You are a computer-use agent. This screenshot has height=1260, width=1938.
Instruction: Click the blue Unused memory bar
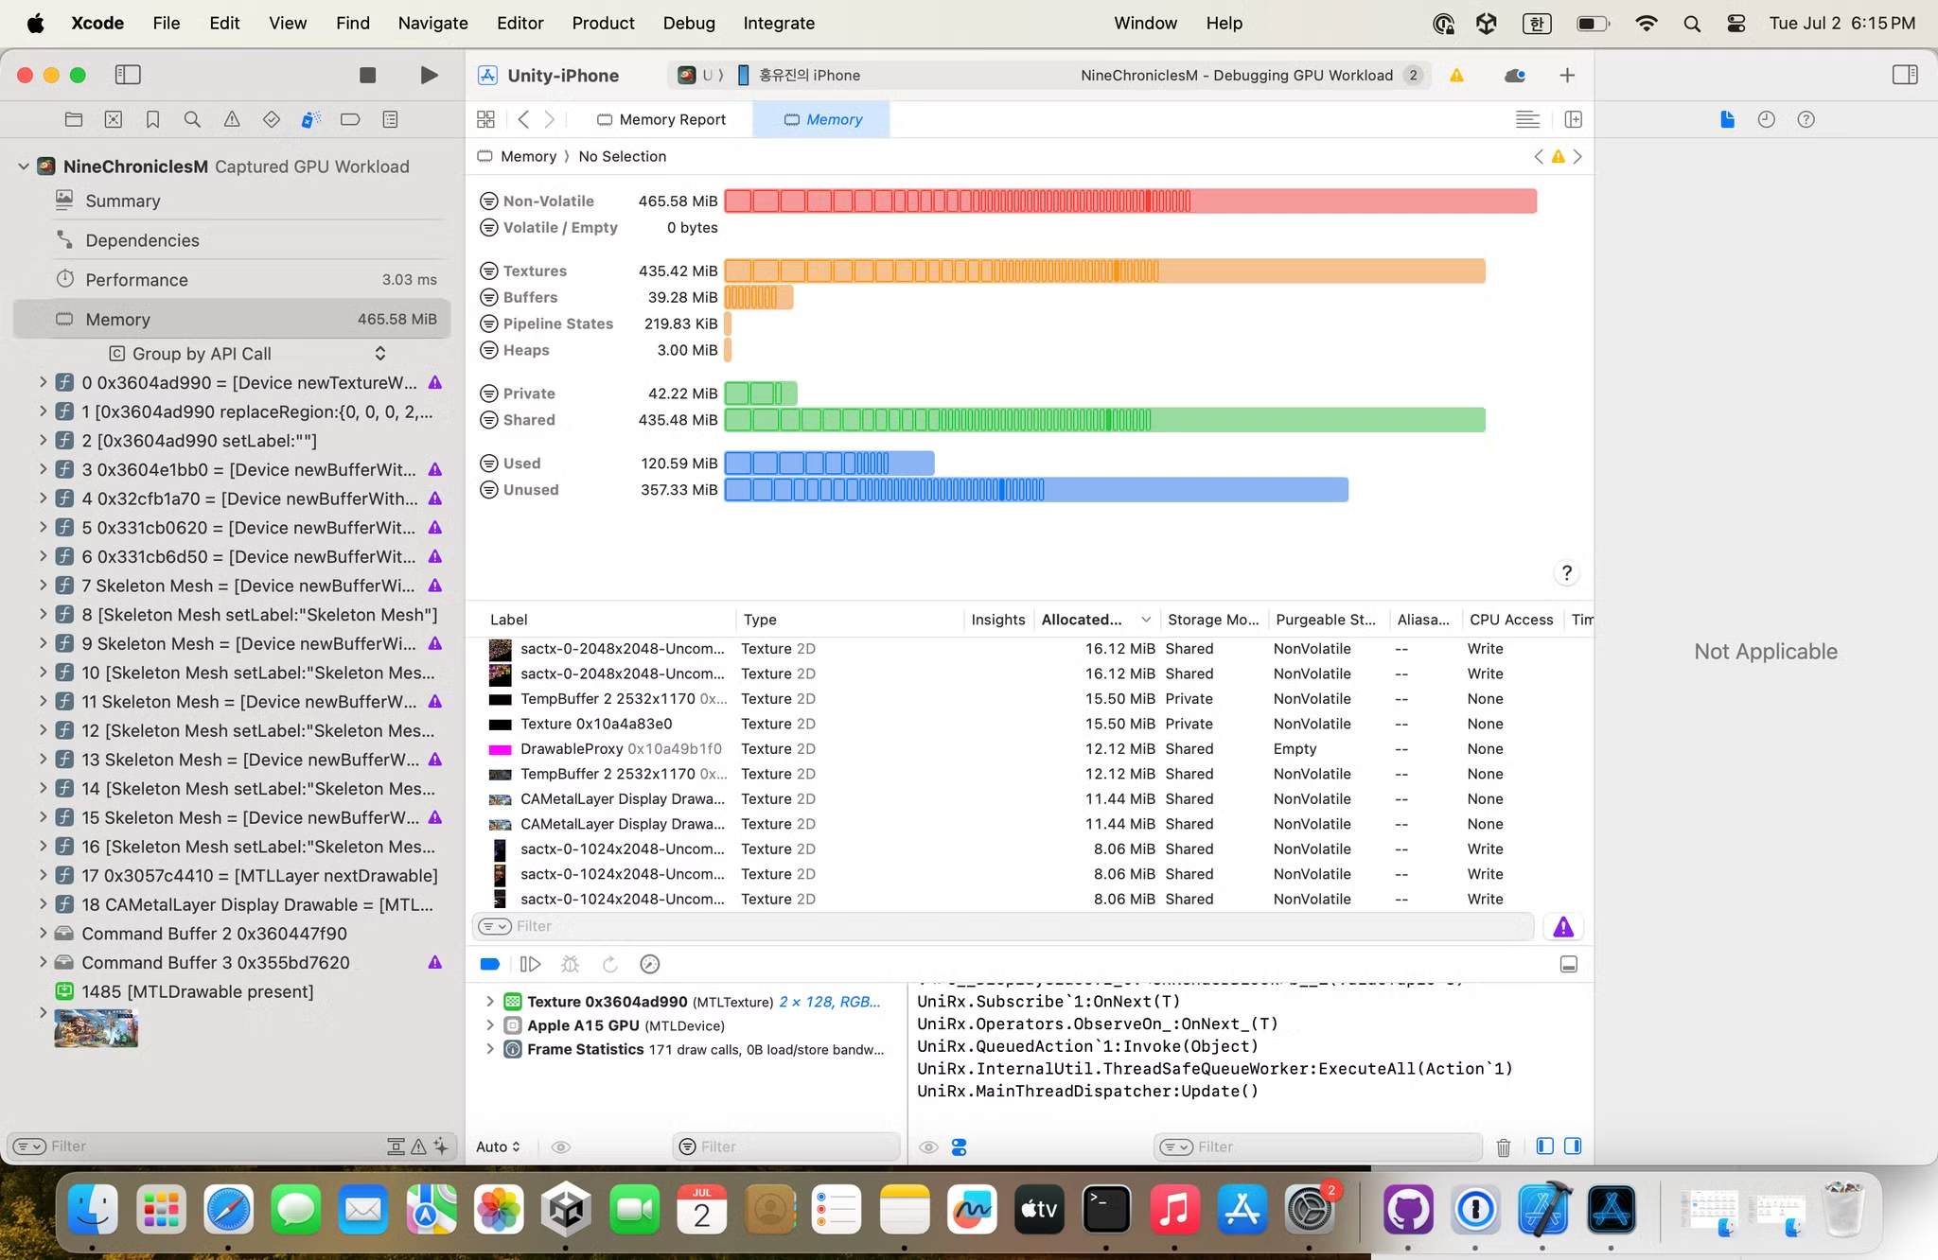pos(1036,490)
